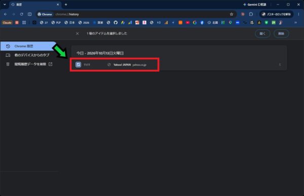
Task: Click the open button for selected items
Action: tap(262, 33)
